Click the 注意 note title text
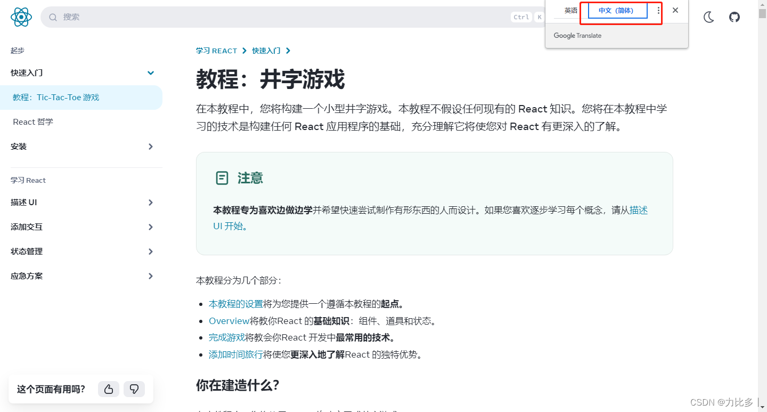The width and height of the screenshot is (767, 412). click(x=250, y=178)
